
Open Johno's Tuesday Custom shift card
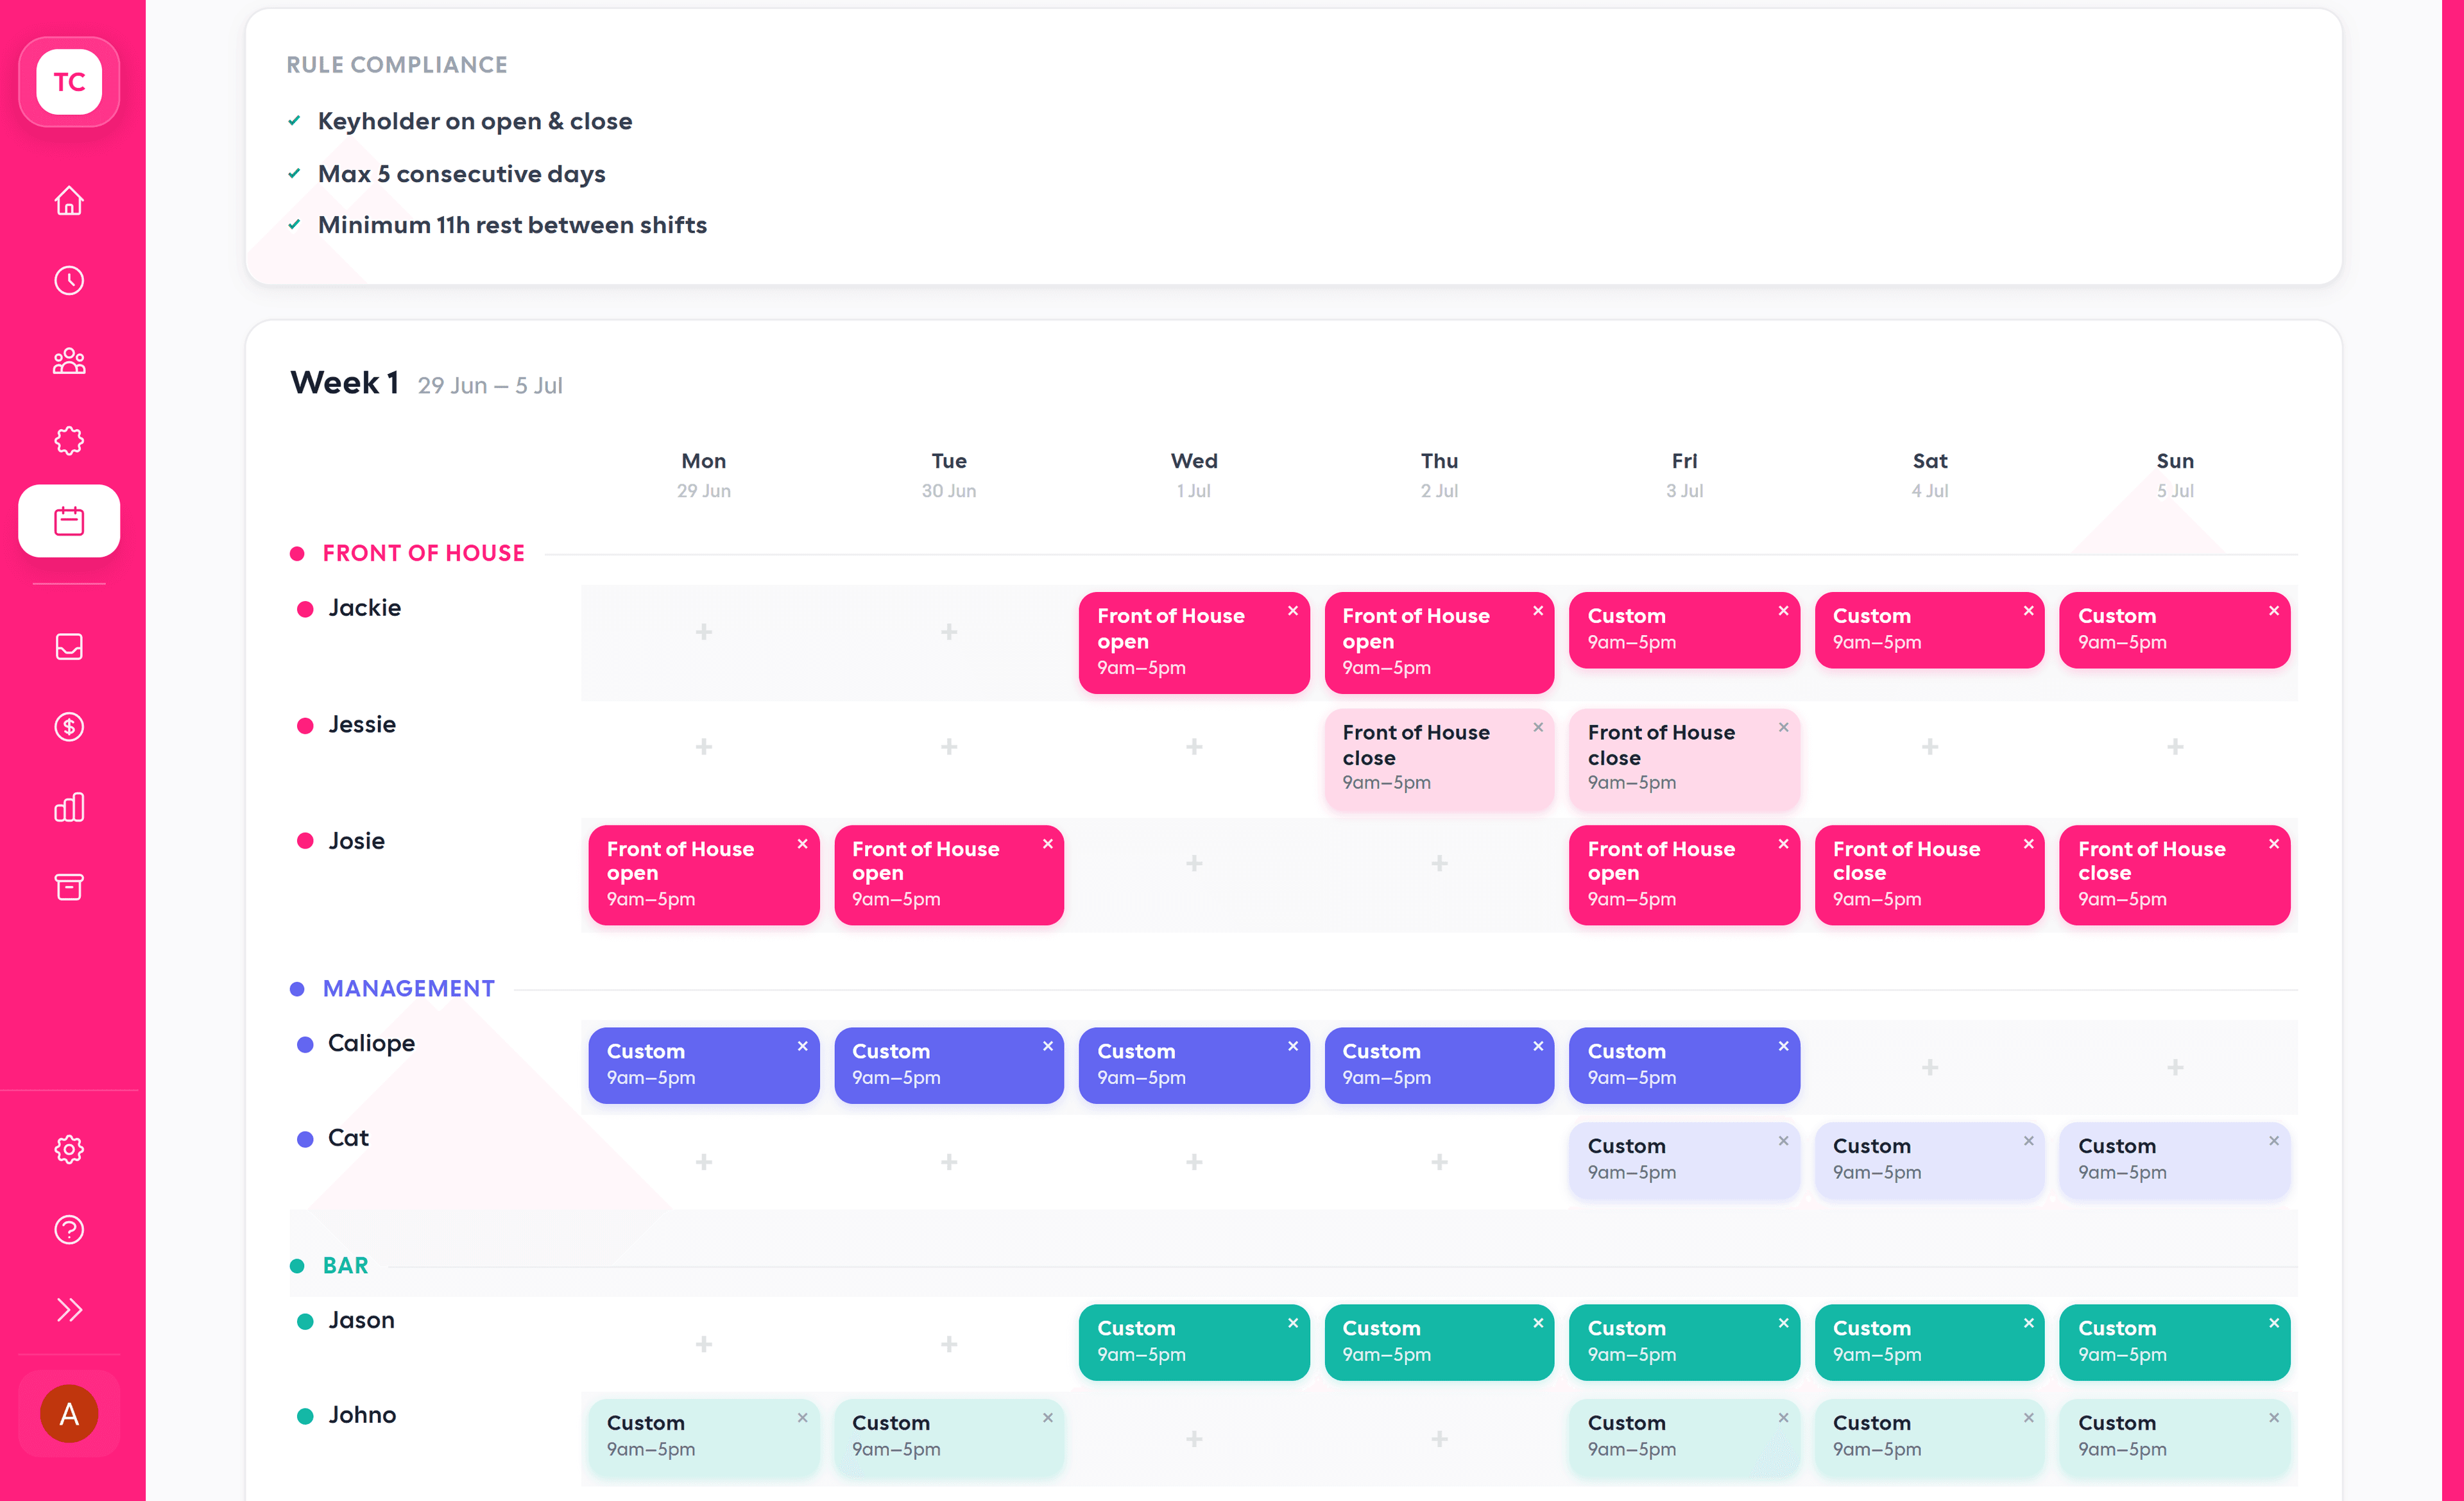(949, 1437)
